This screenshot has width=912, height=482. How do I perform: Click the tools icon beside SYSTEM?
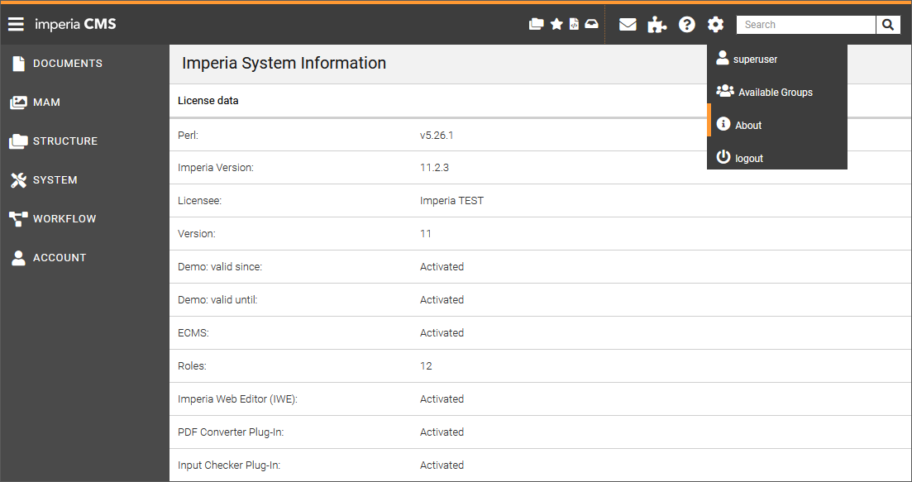coord(19,180)
